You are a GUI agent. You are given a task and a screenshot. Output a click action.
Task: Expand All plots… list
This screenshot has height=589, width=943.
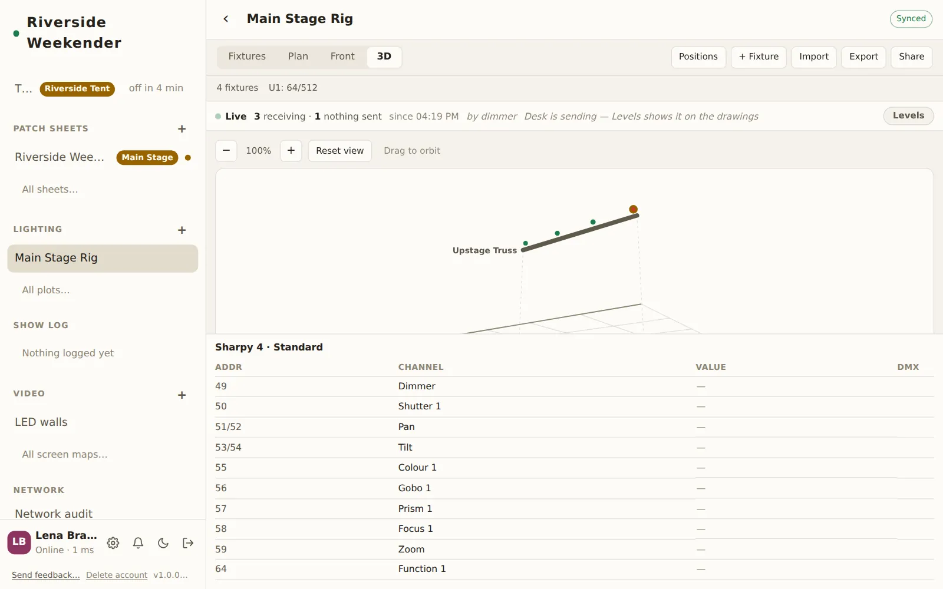click(46, 290)
